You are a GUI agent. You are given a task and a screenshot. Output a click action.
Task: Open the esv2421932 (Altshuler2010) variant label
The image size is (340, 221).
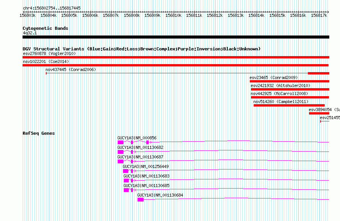tap(280, 85)
